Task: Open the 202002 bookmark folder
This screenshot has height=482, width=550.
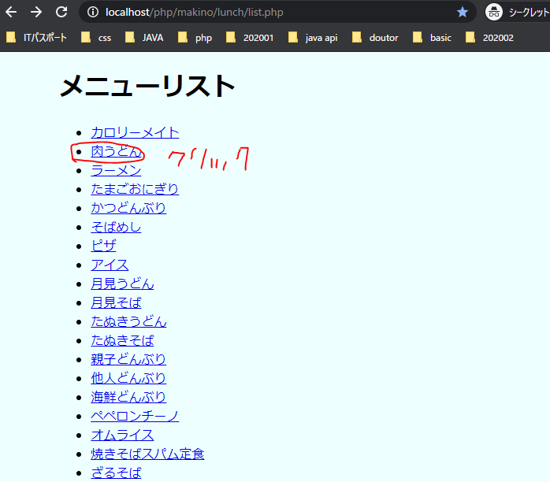Action: (x=489, y=38)
